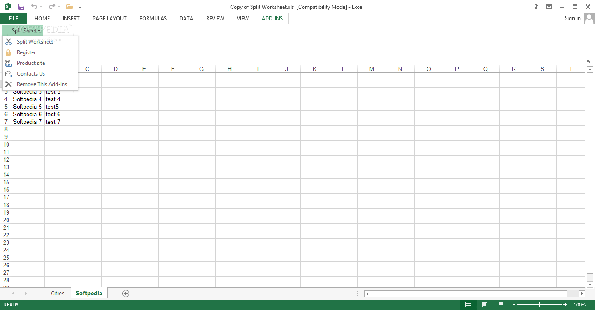
Task: Click the account avatar picture
Action: tap(589, 18)
